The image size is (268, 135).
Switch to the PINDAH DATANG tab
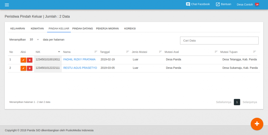click(x=82, y=29)
